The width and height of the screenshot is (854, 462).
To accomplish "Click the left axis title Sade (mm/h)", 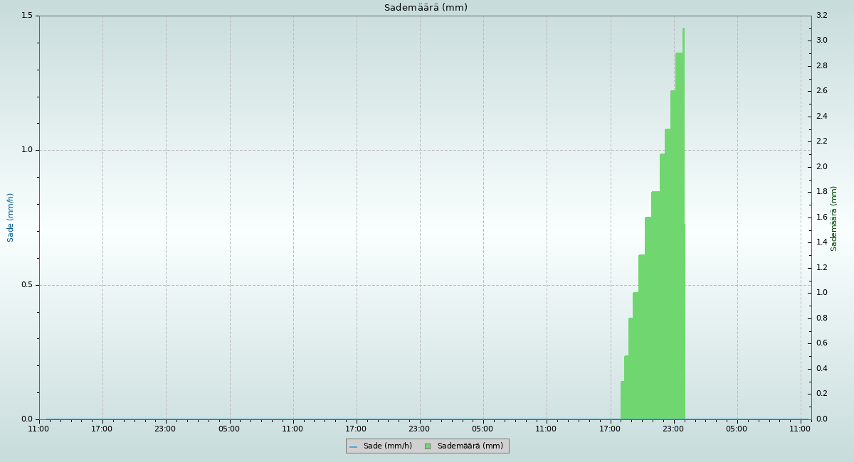I will pyautogui.click(x=11, y=217).
